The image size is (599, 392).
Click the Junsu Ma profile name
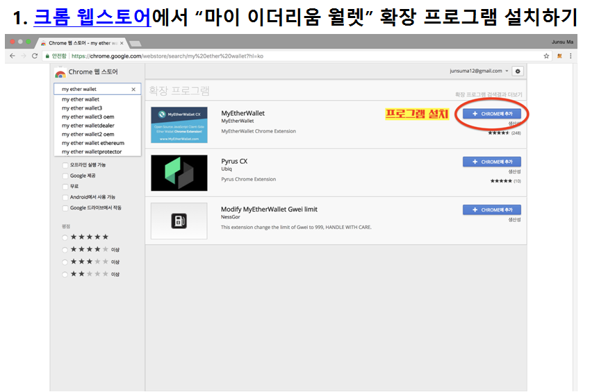(x=562, y=42)
